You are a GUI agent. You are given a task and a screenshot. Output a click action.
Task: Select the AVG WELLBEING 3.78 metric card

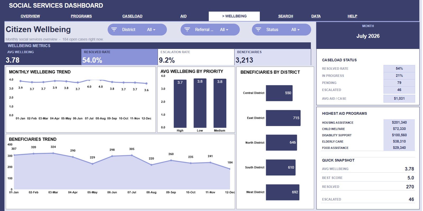tap(43, 57)
